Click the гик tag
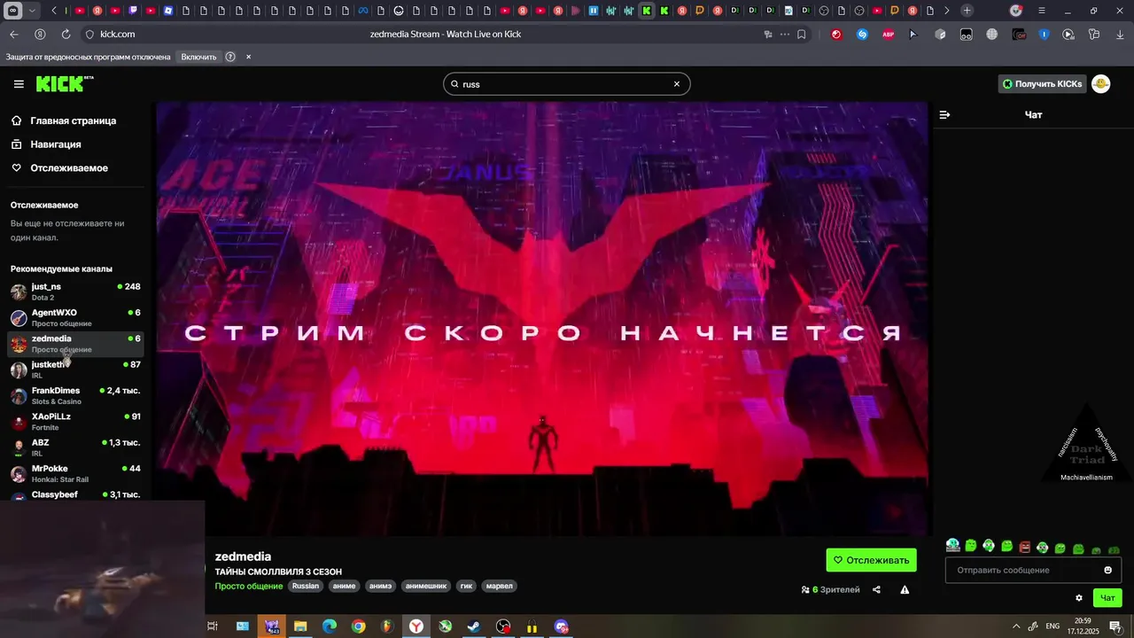 [467, 586]
